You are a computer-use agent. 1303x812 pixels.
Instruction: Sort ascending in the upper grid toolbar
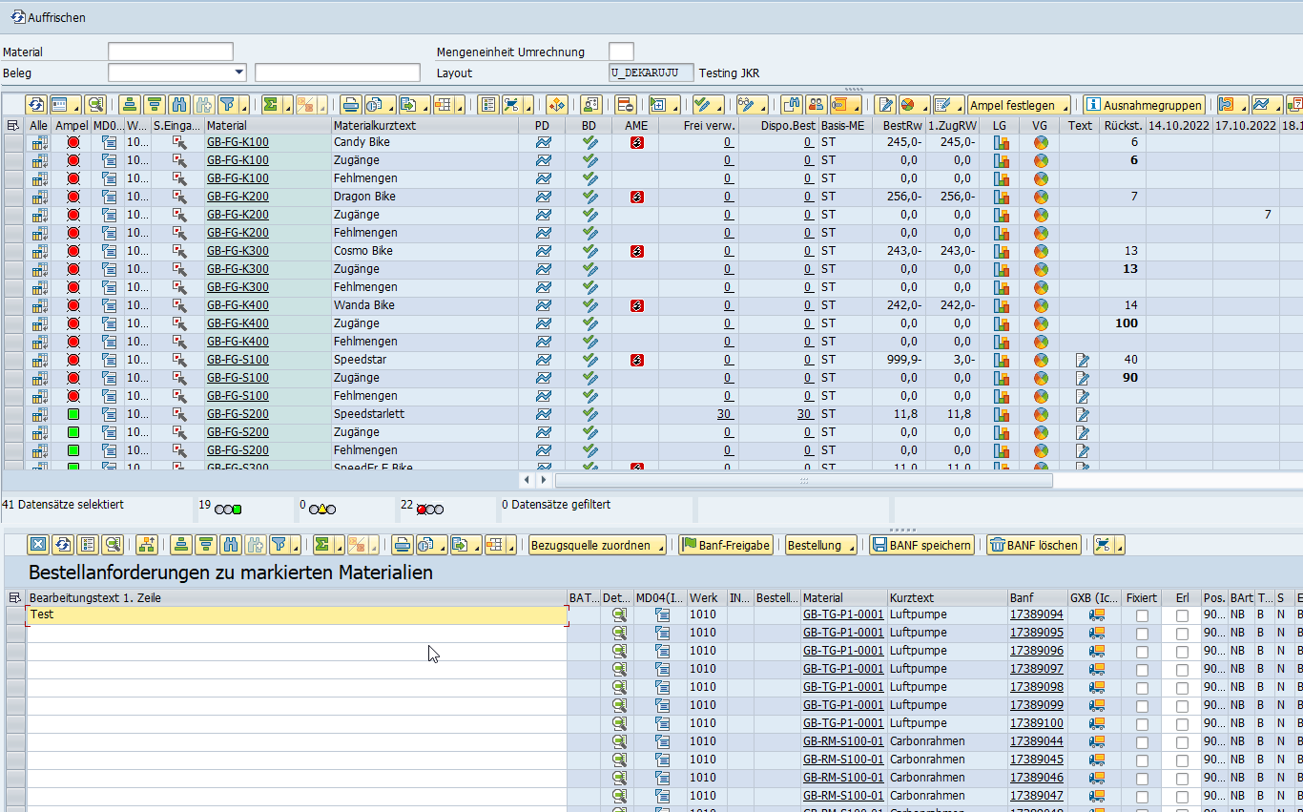coord(129,105)
